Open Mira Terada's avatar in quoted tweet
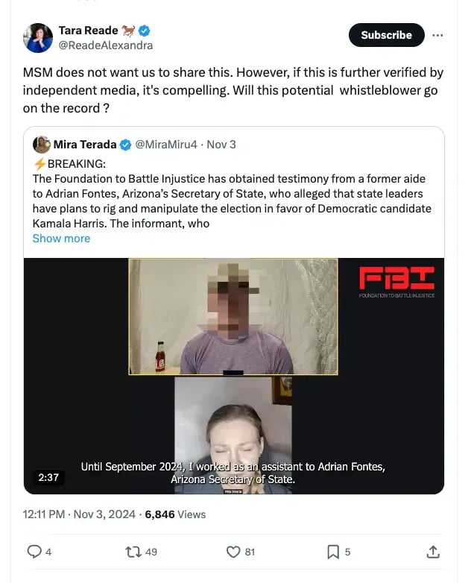This screenshot has height=583, width=468. [x=42, y=145]
